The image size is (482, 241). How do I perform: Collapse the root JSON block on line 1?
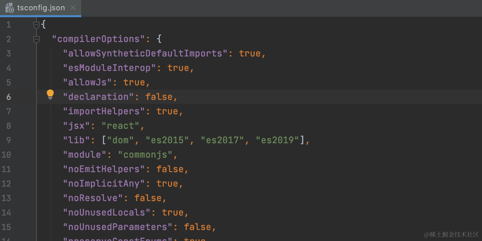click(x=36, y=24)
